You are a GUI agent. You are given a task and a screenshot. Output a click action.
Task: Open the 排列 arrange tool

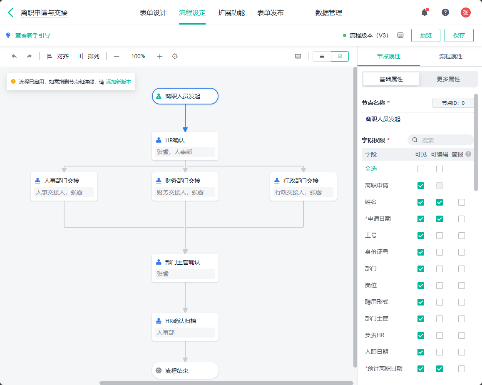pos(89,56)
